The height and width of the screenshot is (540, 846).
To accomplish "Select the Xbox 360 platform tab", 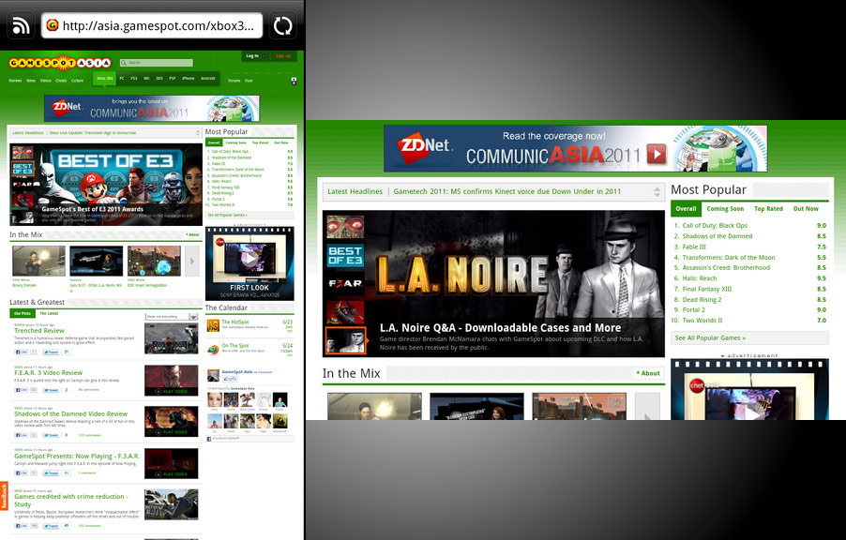I will [105, 79].
